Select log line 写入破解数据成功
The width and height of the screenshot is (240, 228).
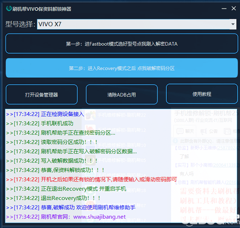(x=52, y=161)
